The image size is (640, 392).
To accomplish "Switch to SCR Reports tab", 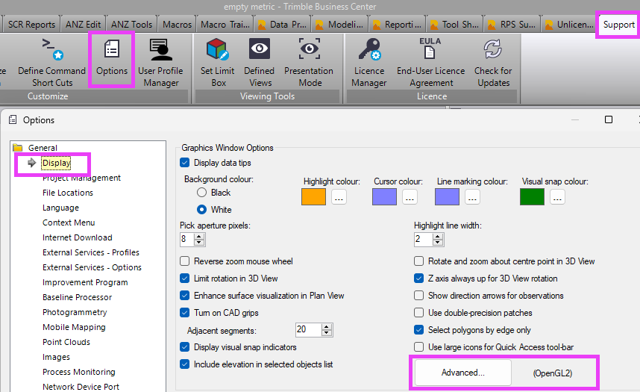I will pos(31,25).
